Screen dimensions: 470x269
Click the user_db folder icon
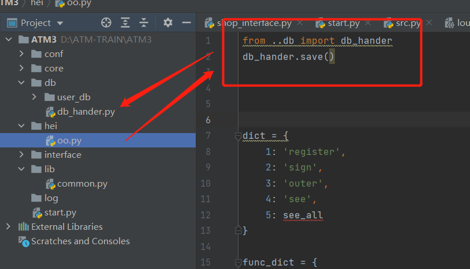pyautogui.click(x=50, y=97)
